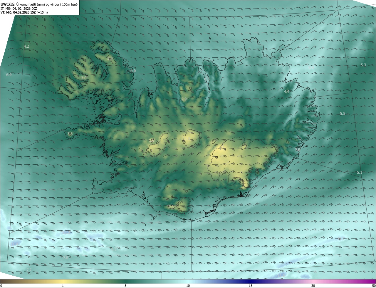Select the 2.9 value label on the map
Image resolution: width=376 pixels, height=288 pixels.
click(184, 99)
